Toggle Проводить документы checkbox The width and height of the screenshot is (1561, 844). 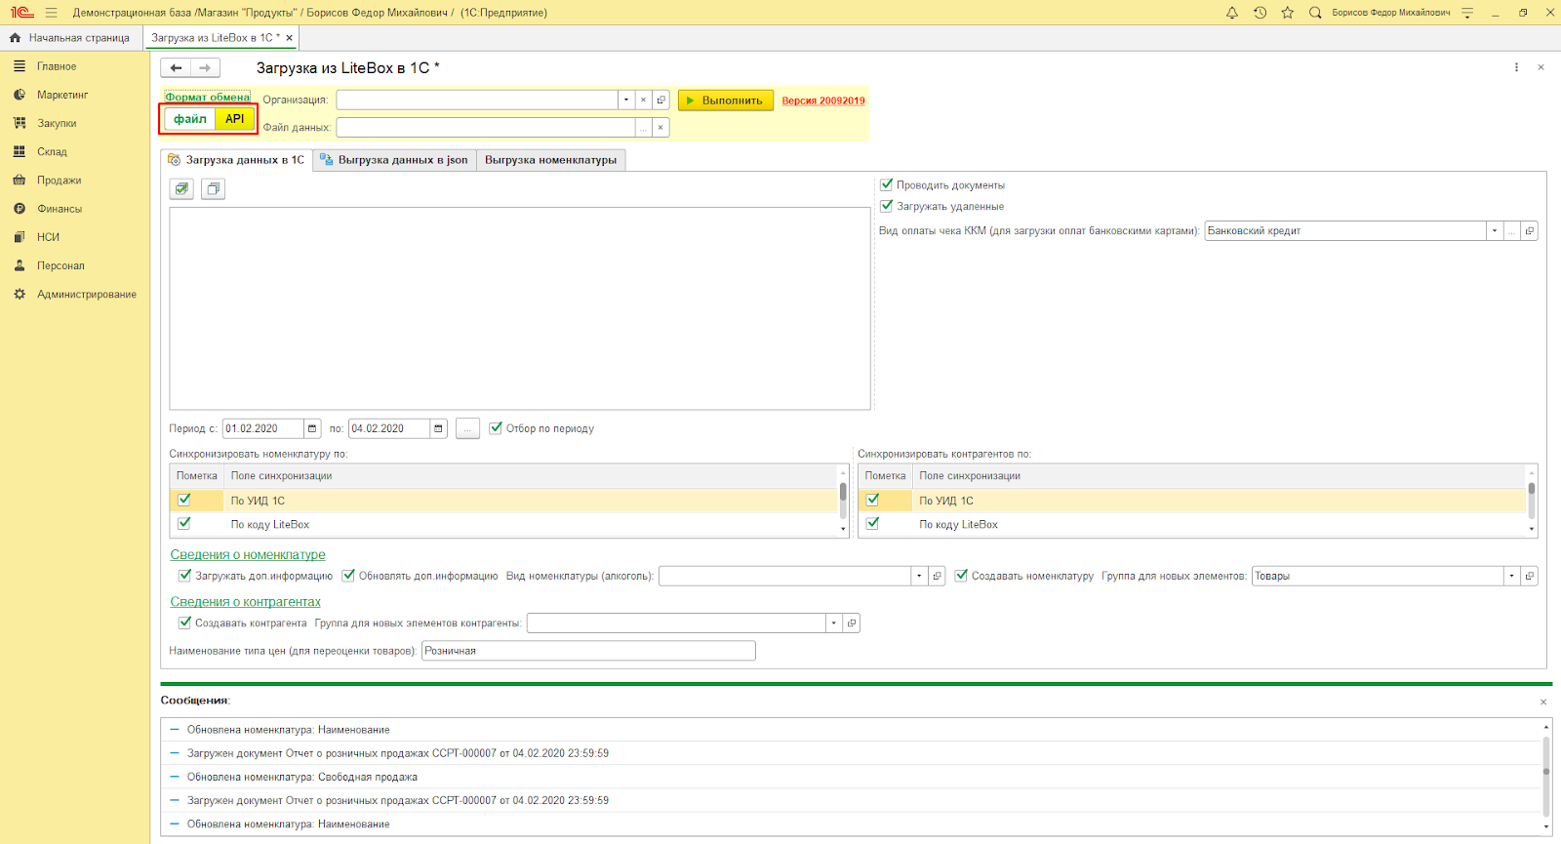(887, 184)
